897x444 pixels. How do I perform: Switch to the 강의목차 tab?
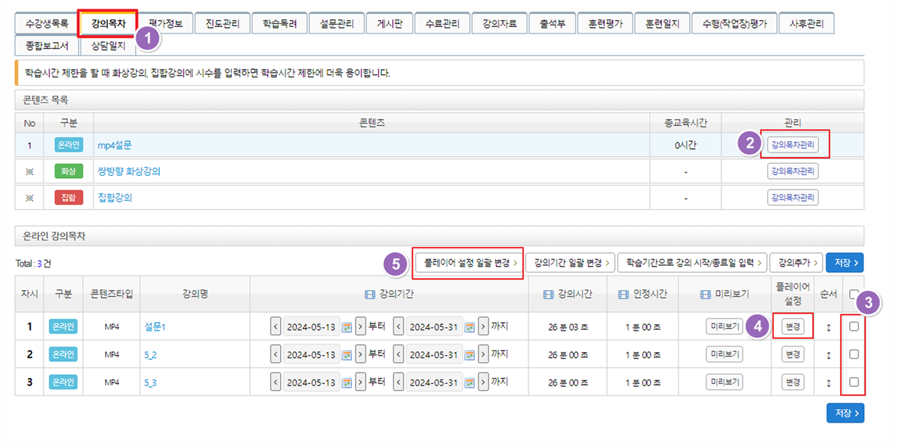(x=108, y=24)
